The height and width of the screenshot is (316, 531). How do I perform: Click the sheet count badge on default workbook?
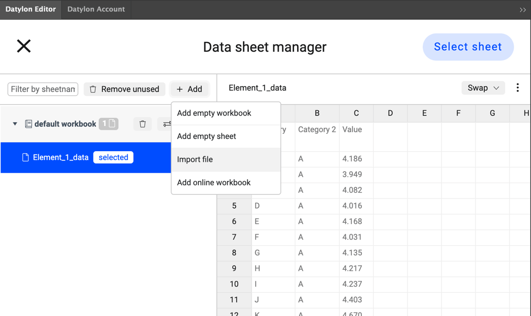pyautogui.click(x=108, y=124)
